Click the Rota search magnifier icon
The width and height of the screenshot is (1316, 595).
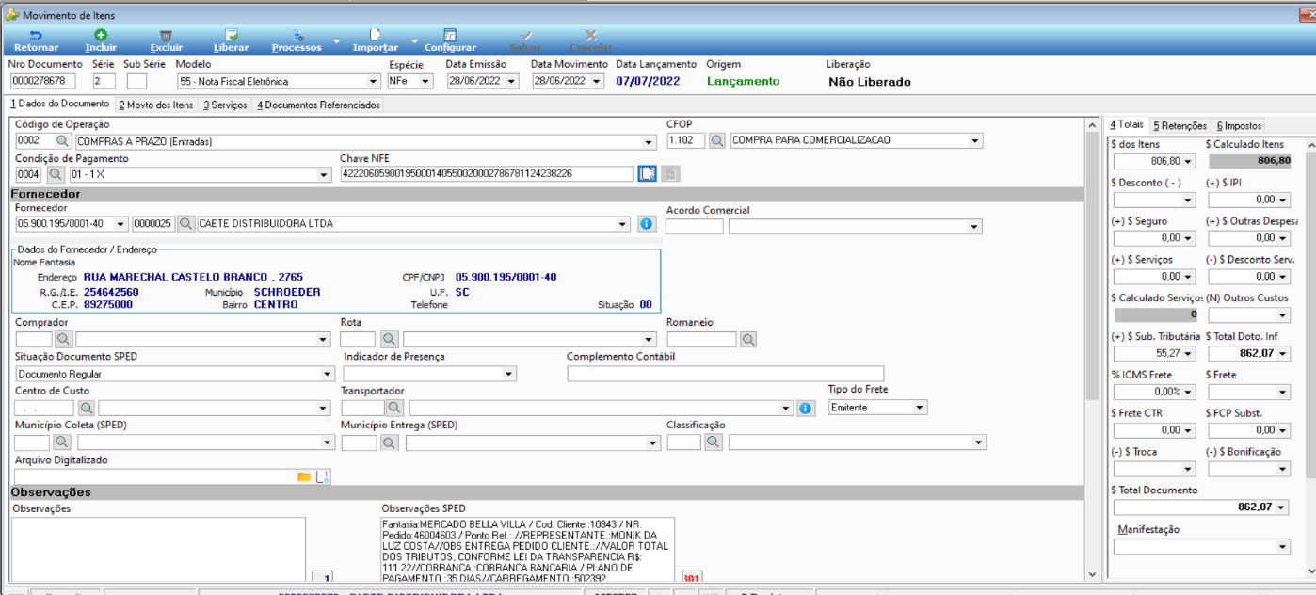coord(389,339)
